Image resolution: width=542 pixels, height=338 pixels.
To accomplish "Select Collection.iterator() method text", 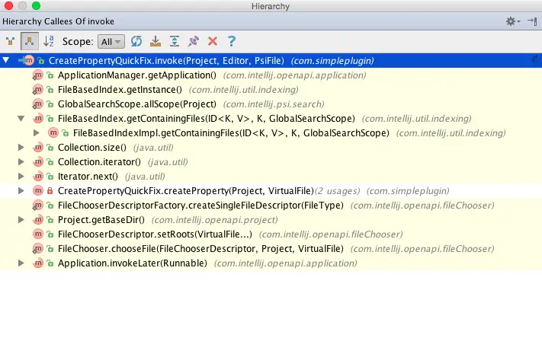I will [x=99, y=162].
